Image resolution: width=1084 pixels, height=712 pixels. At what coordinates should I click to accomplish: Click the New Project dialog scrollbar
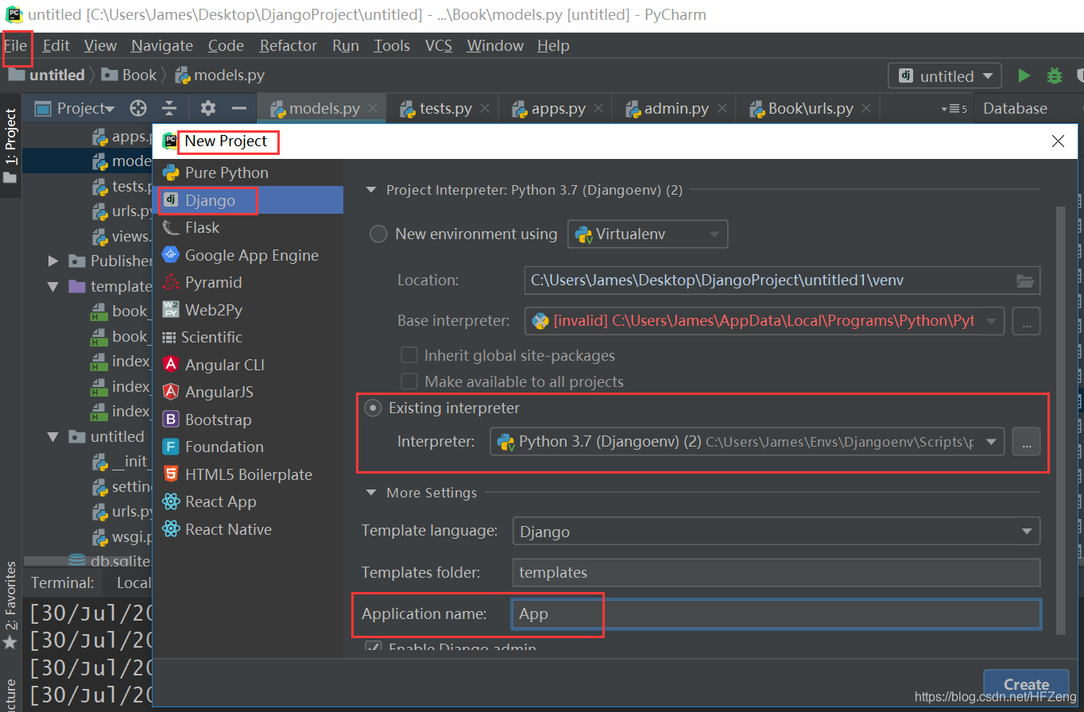tap(1060, 420)
